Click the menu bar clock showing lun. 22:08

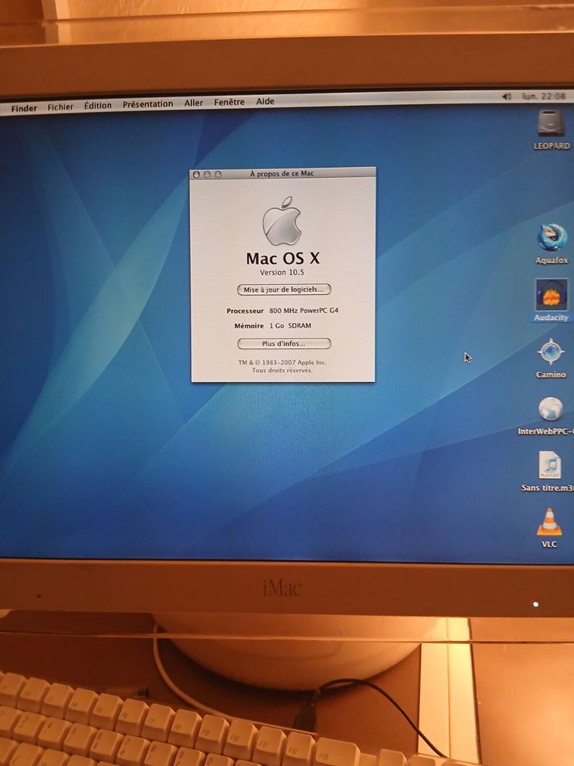pos(544,96)
